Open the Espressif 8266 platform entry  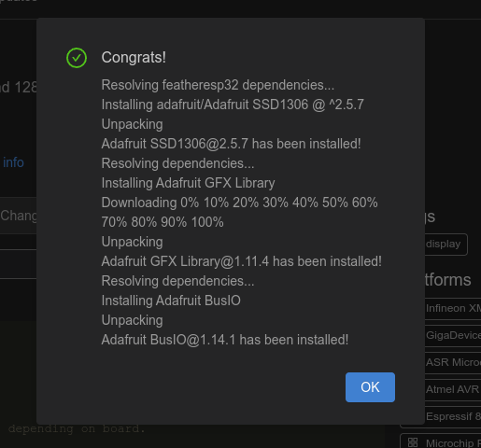(x=453, y=416)
